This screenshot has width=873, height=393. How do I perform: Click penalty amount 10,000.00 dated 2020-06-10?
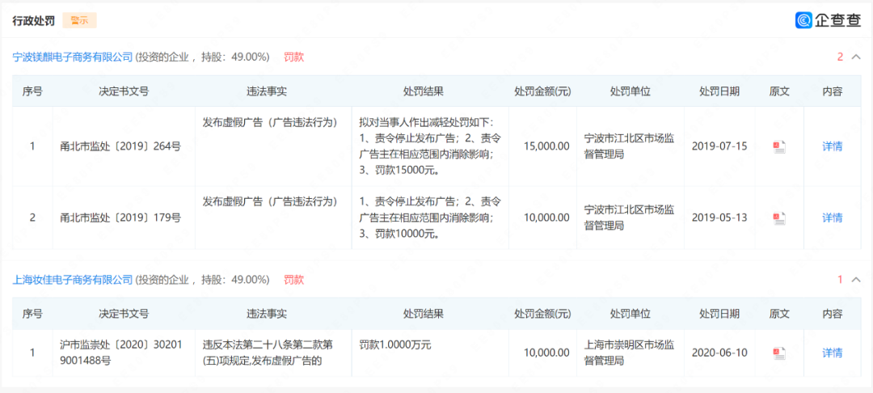click(x=546, y=353)
